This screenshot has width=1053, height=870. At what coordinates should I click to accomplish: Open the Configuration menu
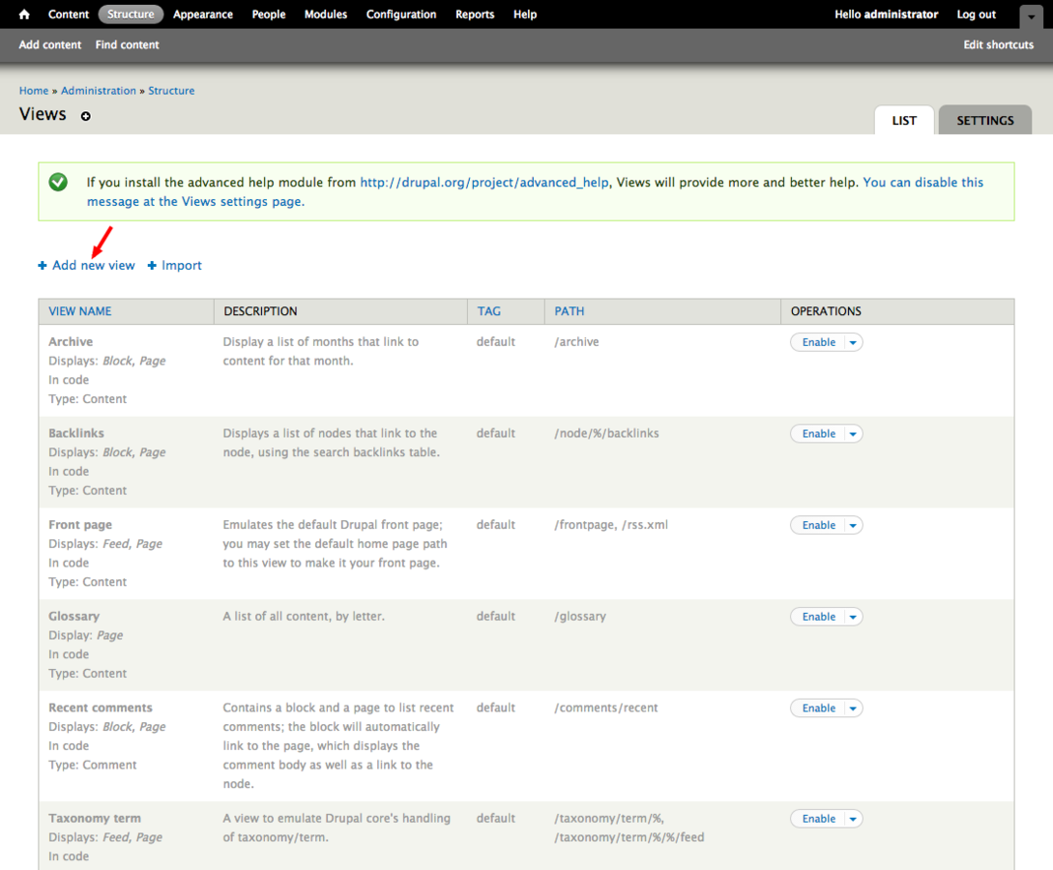click(x=401, y=14)
